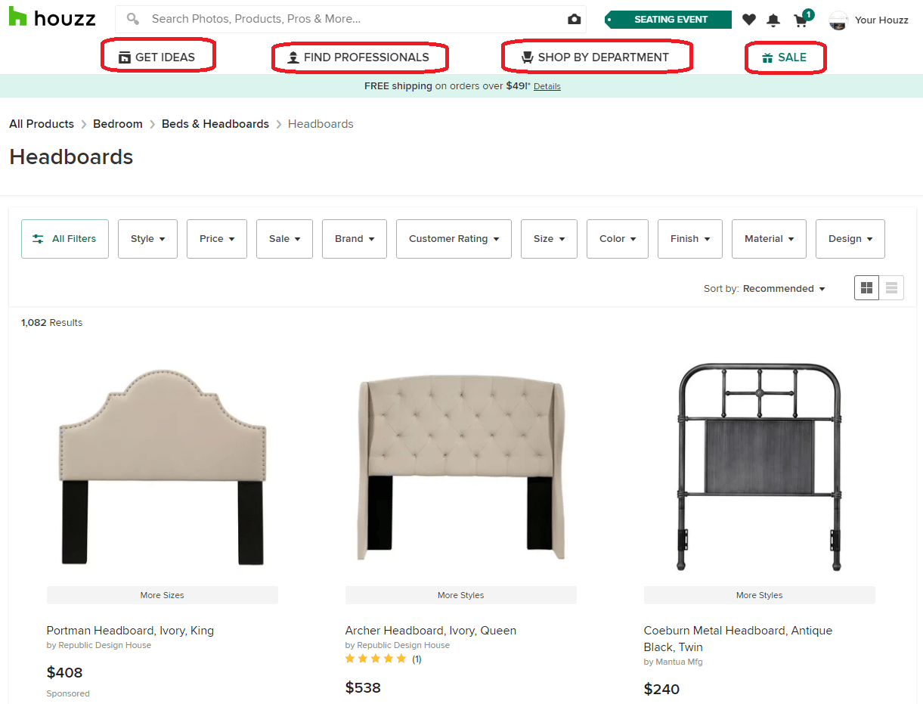The image size is (923, 704).
Task: Open the Find Professionals menu
Action: tap(358, 57)
